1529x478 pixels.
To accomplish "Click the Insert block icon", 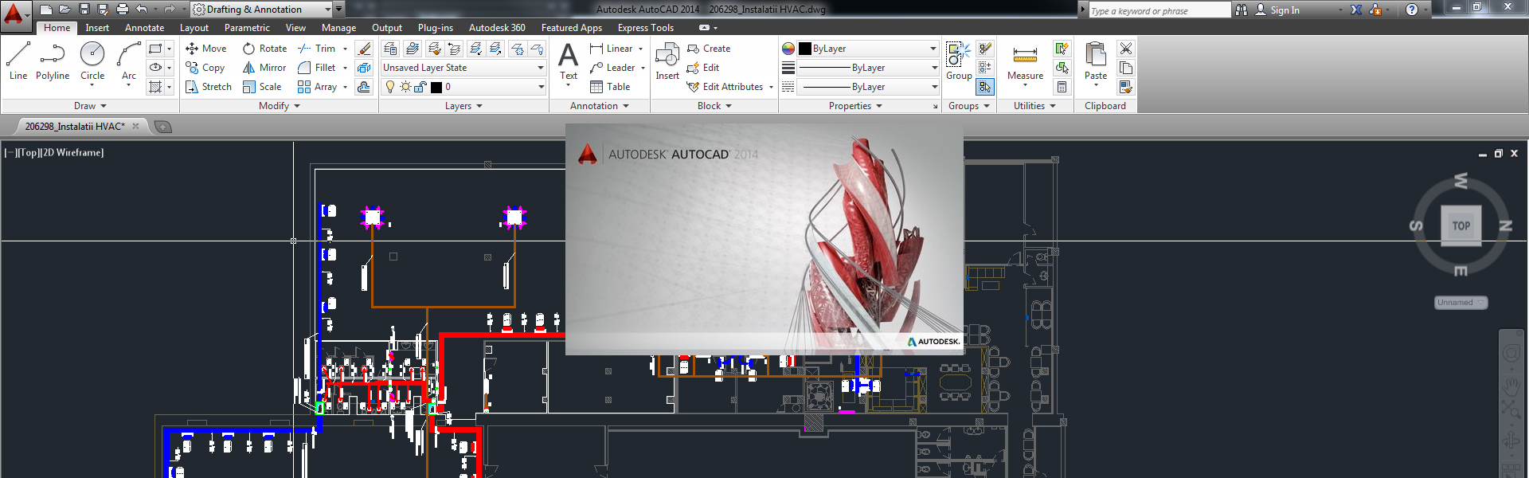I will coord(667,61).
